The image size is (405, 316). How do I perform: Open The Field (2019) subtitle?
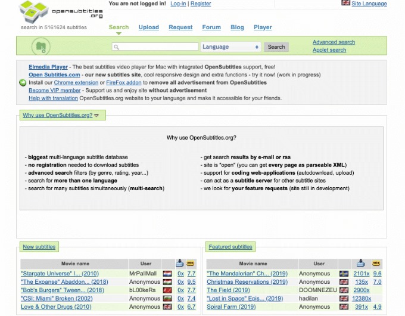coord(228,290)
